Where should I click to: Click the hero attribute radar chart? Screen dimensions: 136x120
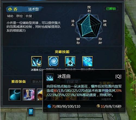[89, 26]
